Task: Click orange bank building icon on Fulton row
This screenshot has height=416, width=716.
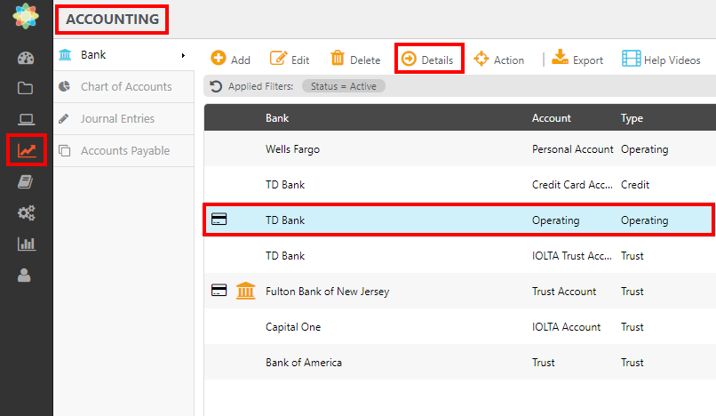Action: click(246, 291)
